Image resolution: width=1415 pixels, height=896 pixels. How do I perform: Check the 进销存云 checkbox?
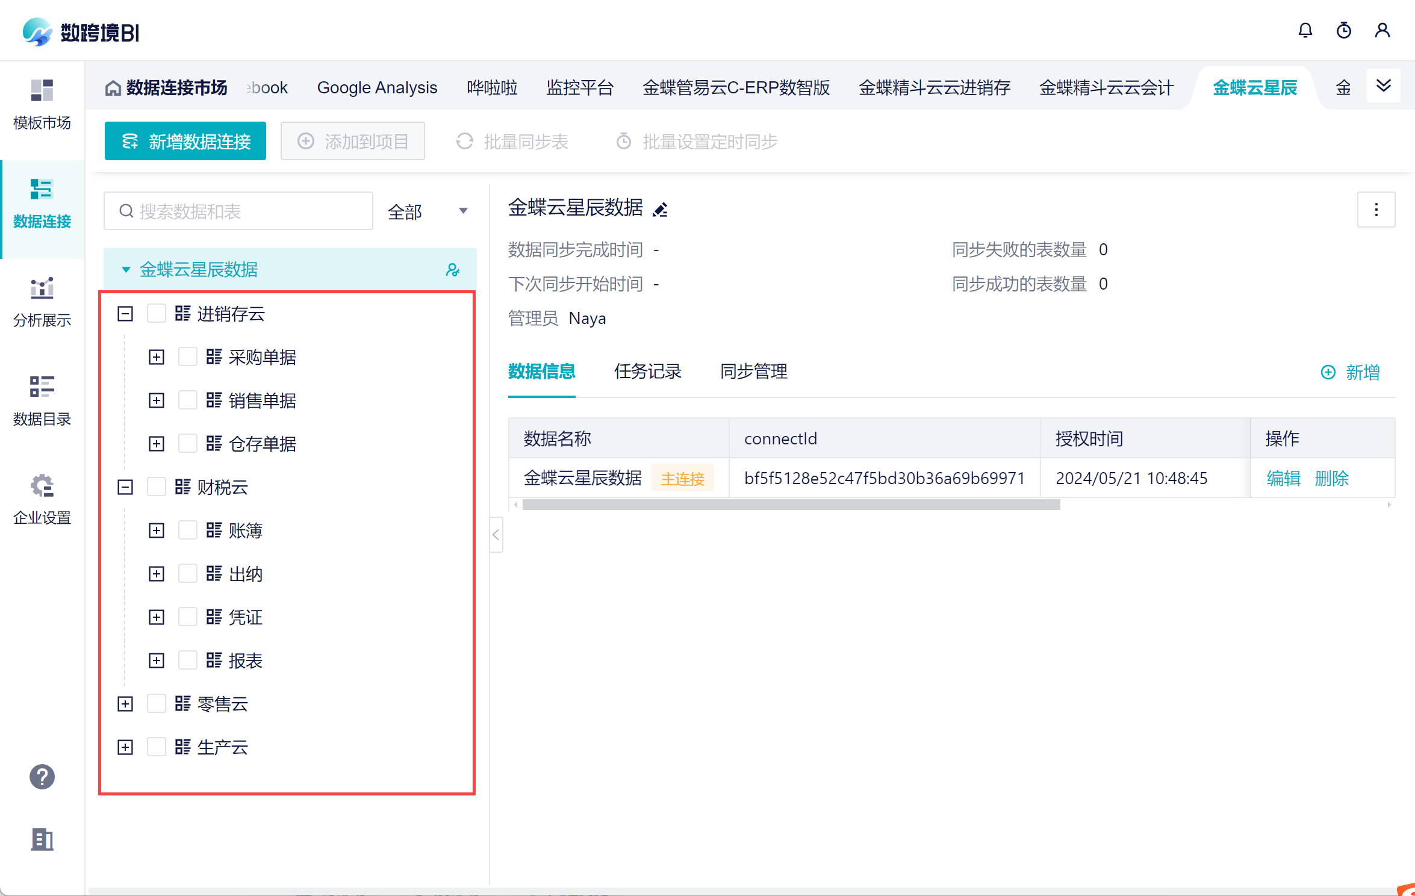[x=157, y=314]
